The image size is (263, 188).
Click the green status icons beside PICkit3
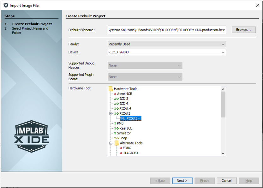116,114
